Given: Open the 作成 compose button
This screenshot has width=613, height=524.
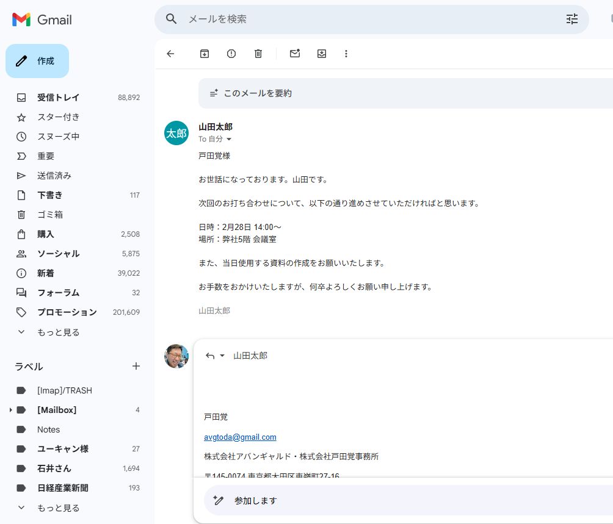Looking at the screenshot, I should coord(37,61).
